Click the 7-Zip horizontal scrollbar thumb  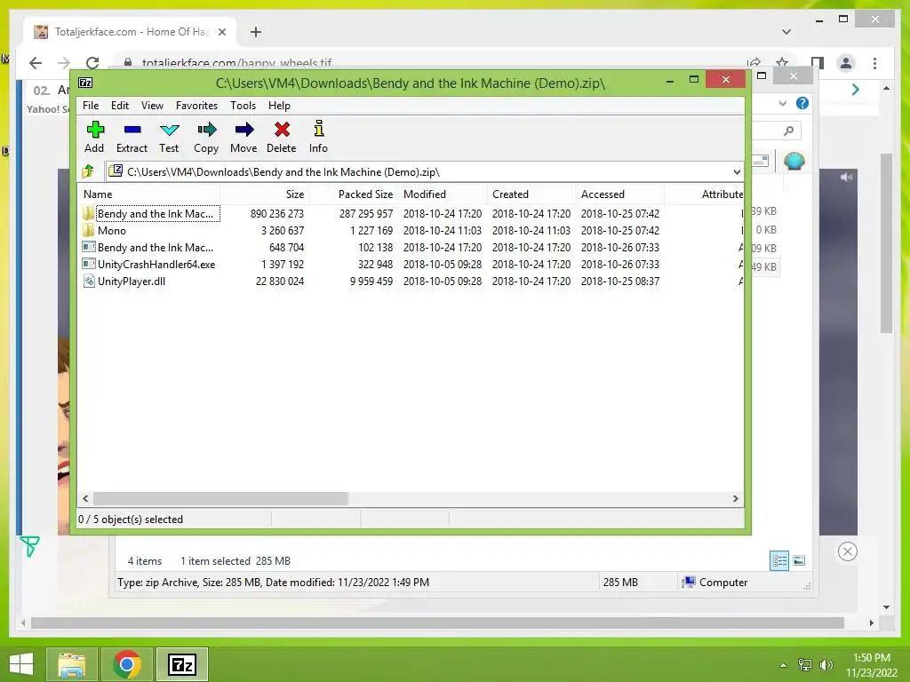click(220, 499)
